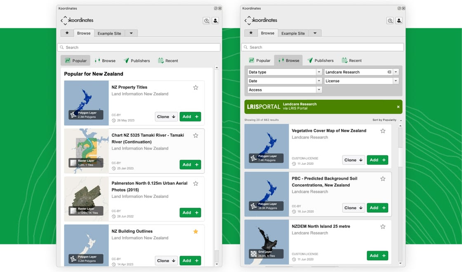The image size is (462, 272).
Task: Open user account icon in left panel
Action: click(215, 21)
